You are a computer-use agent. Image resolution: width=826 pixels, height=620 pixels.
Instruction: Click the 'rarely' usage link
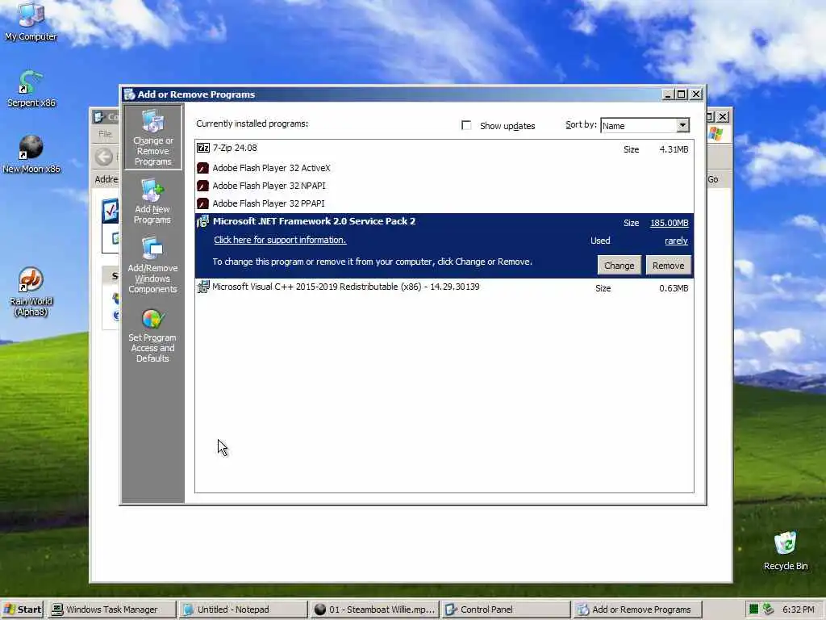pyautogui.click(x=677, y=241)
